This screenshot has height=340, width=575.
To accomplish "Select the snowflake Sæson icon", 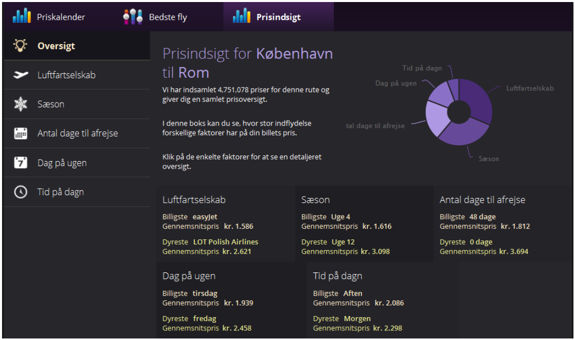I will point(20,105).
